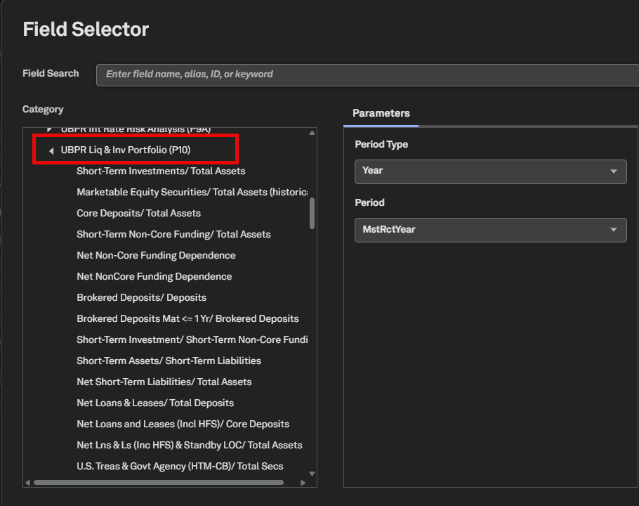
Task: Select Net Loans & Leases/ Total Deposits
Action: click(x=155, y=403)
